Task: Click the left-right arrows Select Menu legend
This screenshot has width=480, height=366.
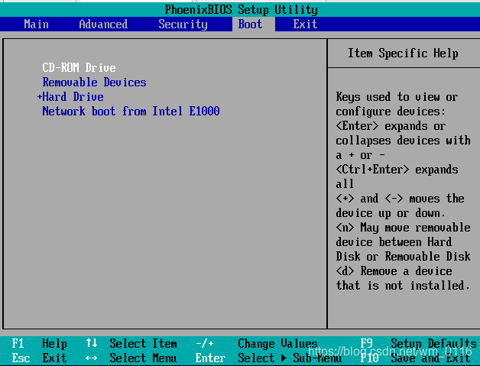Action: click(x=131, y=358)
